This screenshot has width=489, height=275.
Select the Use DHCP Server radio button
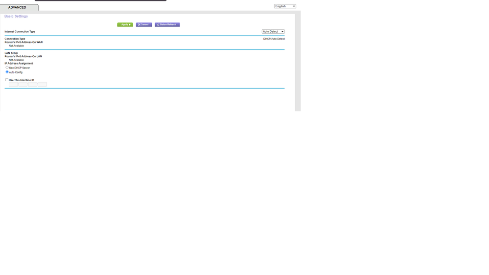[x=7, y=68]
